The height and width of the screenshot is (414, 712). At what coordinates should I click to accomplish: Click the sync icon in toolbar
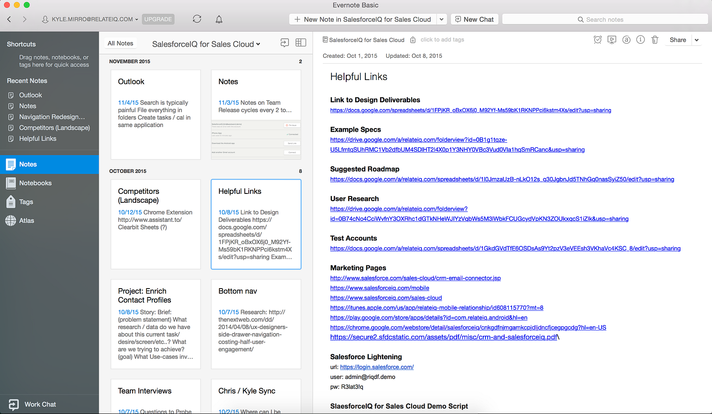pyautogui.click(x=197, y=19)
